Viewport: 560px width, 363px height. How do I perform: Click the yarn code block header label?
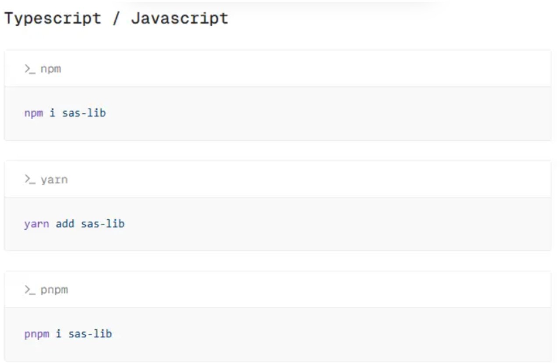(x=54, y=179)
